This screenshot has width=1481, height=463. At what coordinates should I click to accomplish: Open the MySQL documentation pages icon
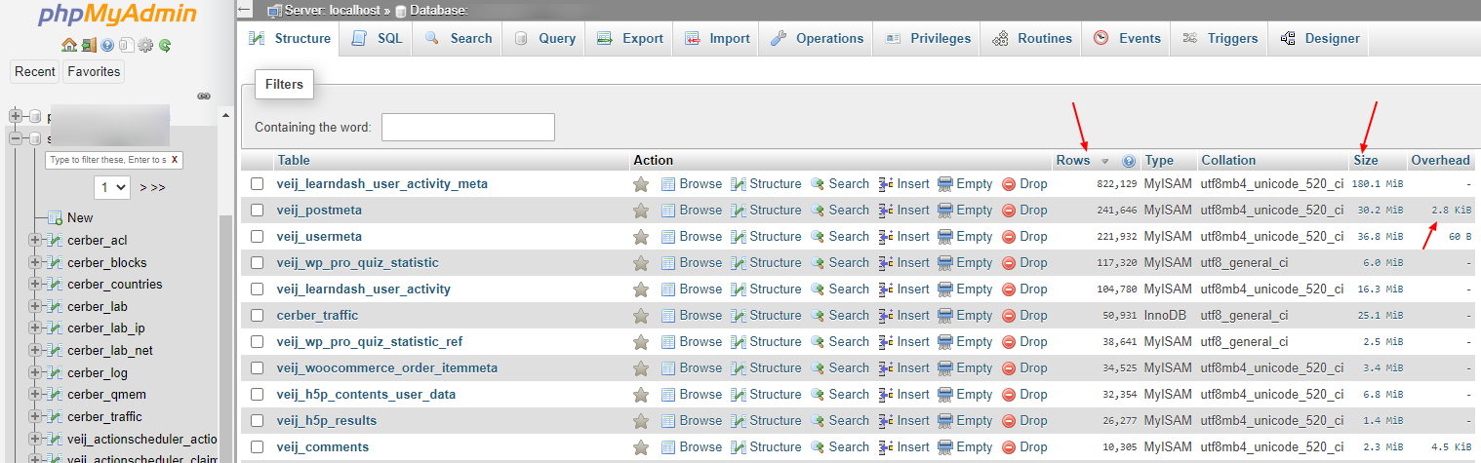126,45
